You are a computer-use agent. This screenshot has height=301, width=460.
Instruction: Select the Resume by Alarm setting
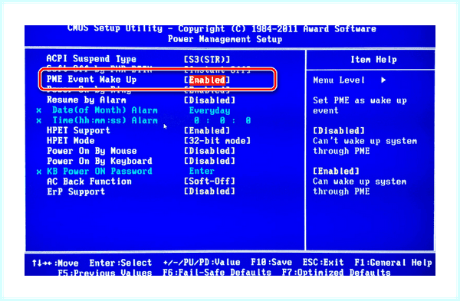click(x=86, y=100)
